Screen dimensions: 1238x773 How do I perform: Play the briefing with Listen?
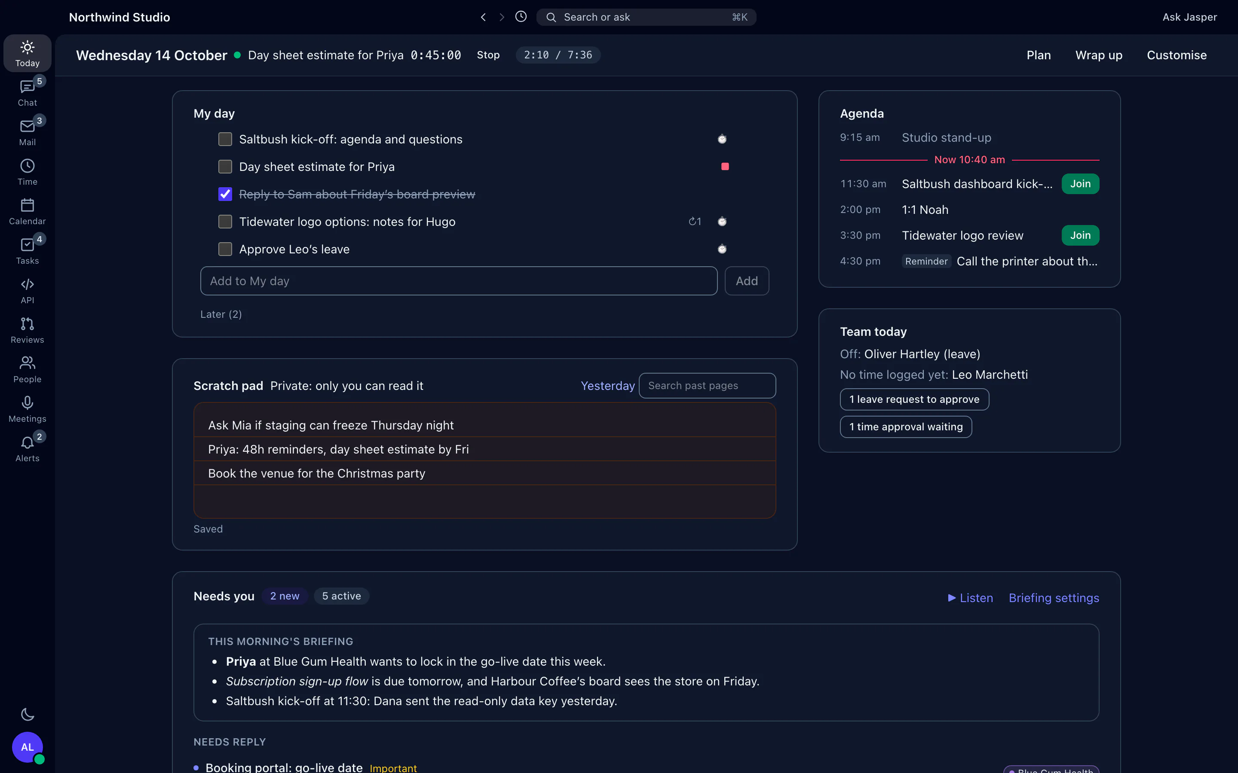(x=970, y=598)
